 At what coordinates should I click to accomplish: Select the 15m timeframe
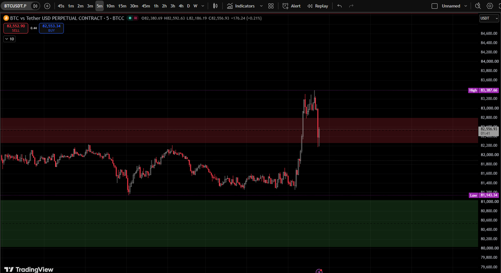click(122, 6)
